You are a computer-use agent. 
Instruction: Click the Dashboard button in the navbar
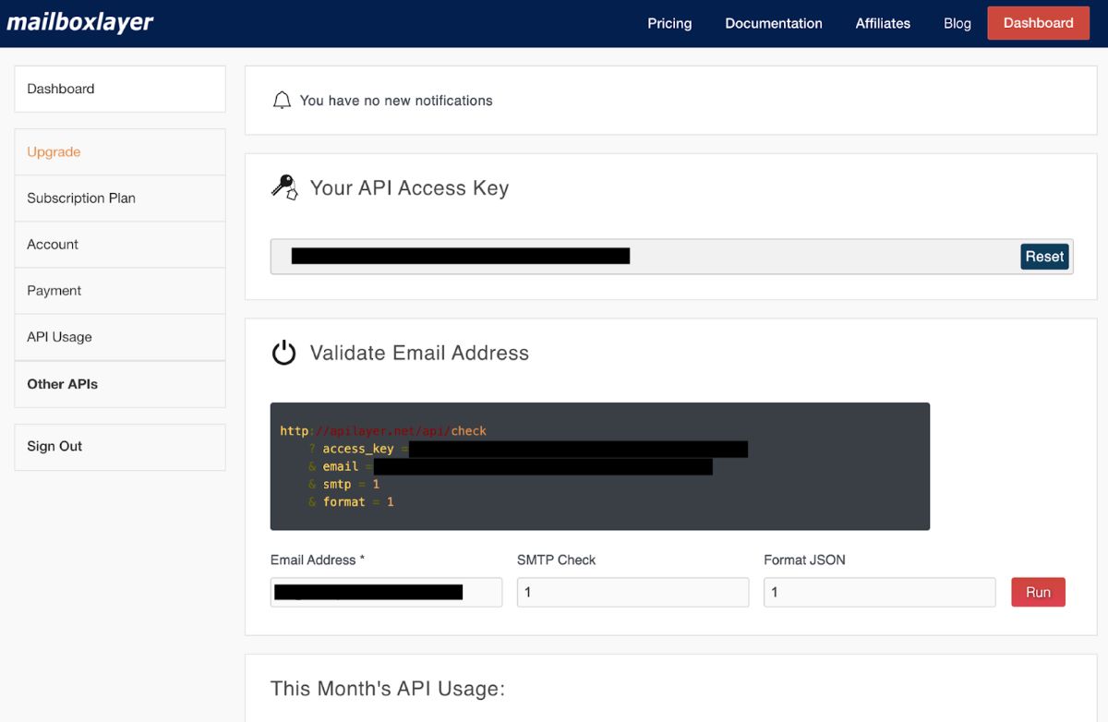click(1038, 22)
